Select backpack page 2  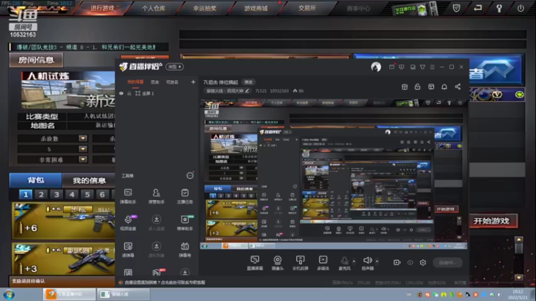click(41, 195)
